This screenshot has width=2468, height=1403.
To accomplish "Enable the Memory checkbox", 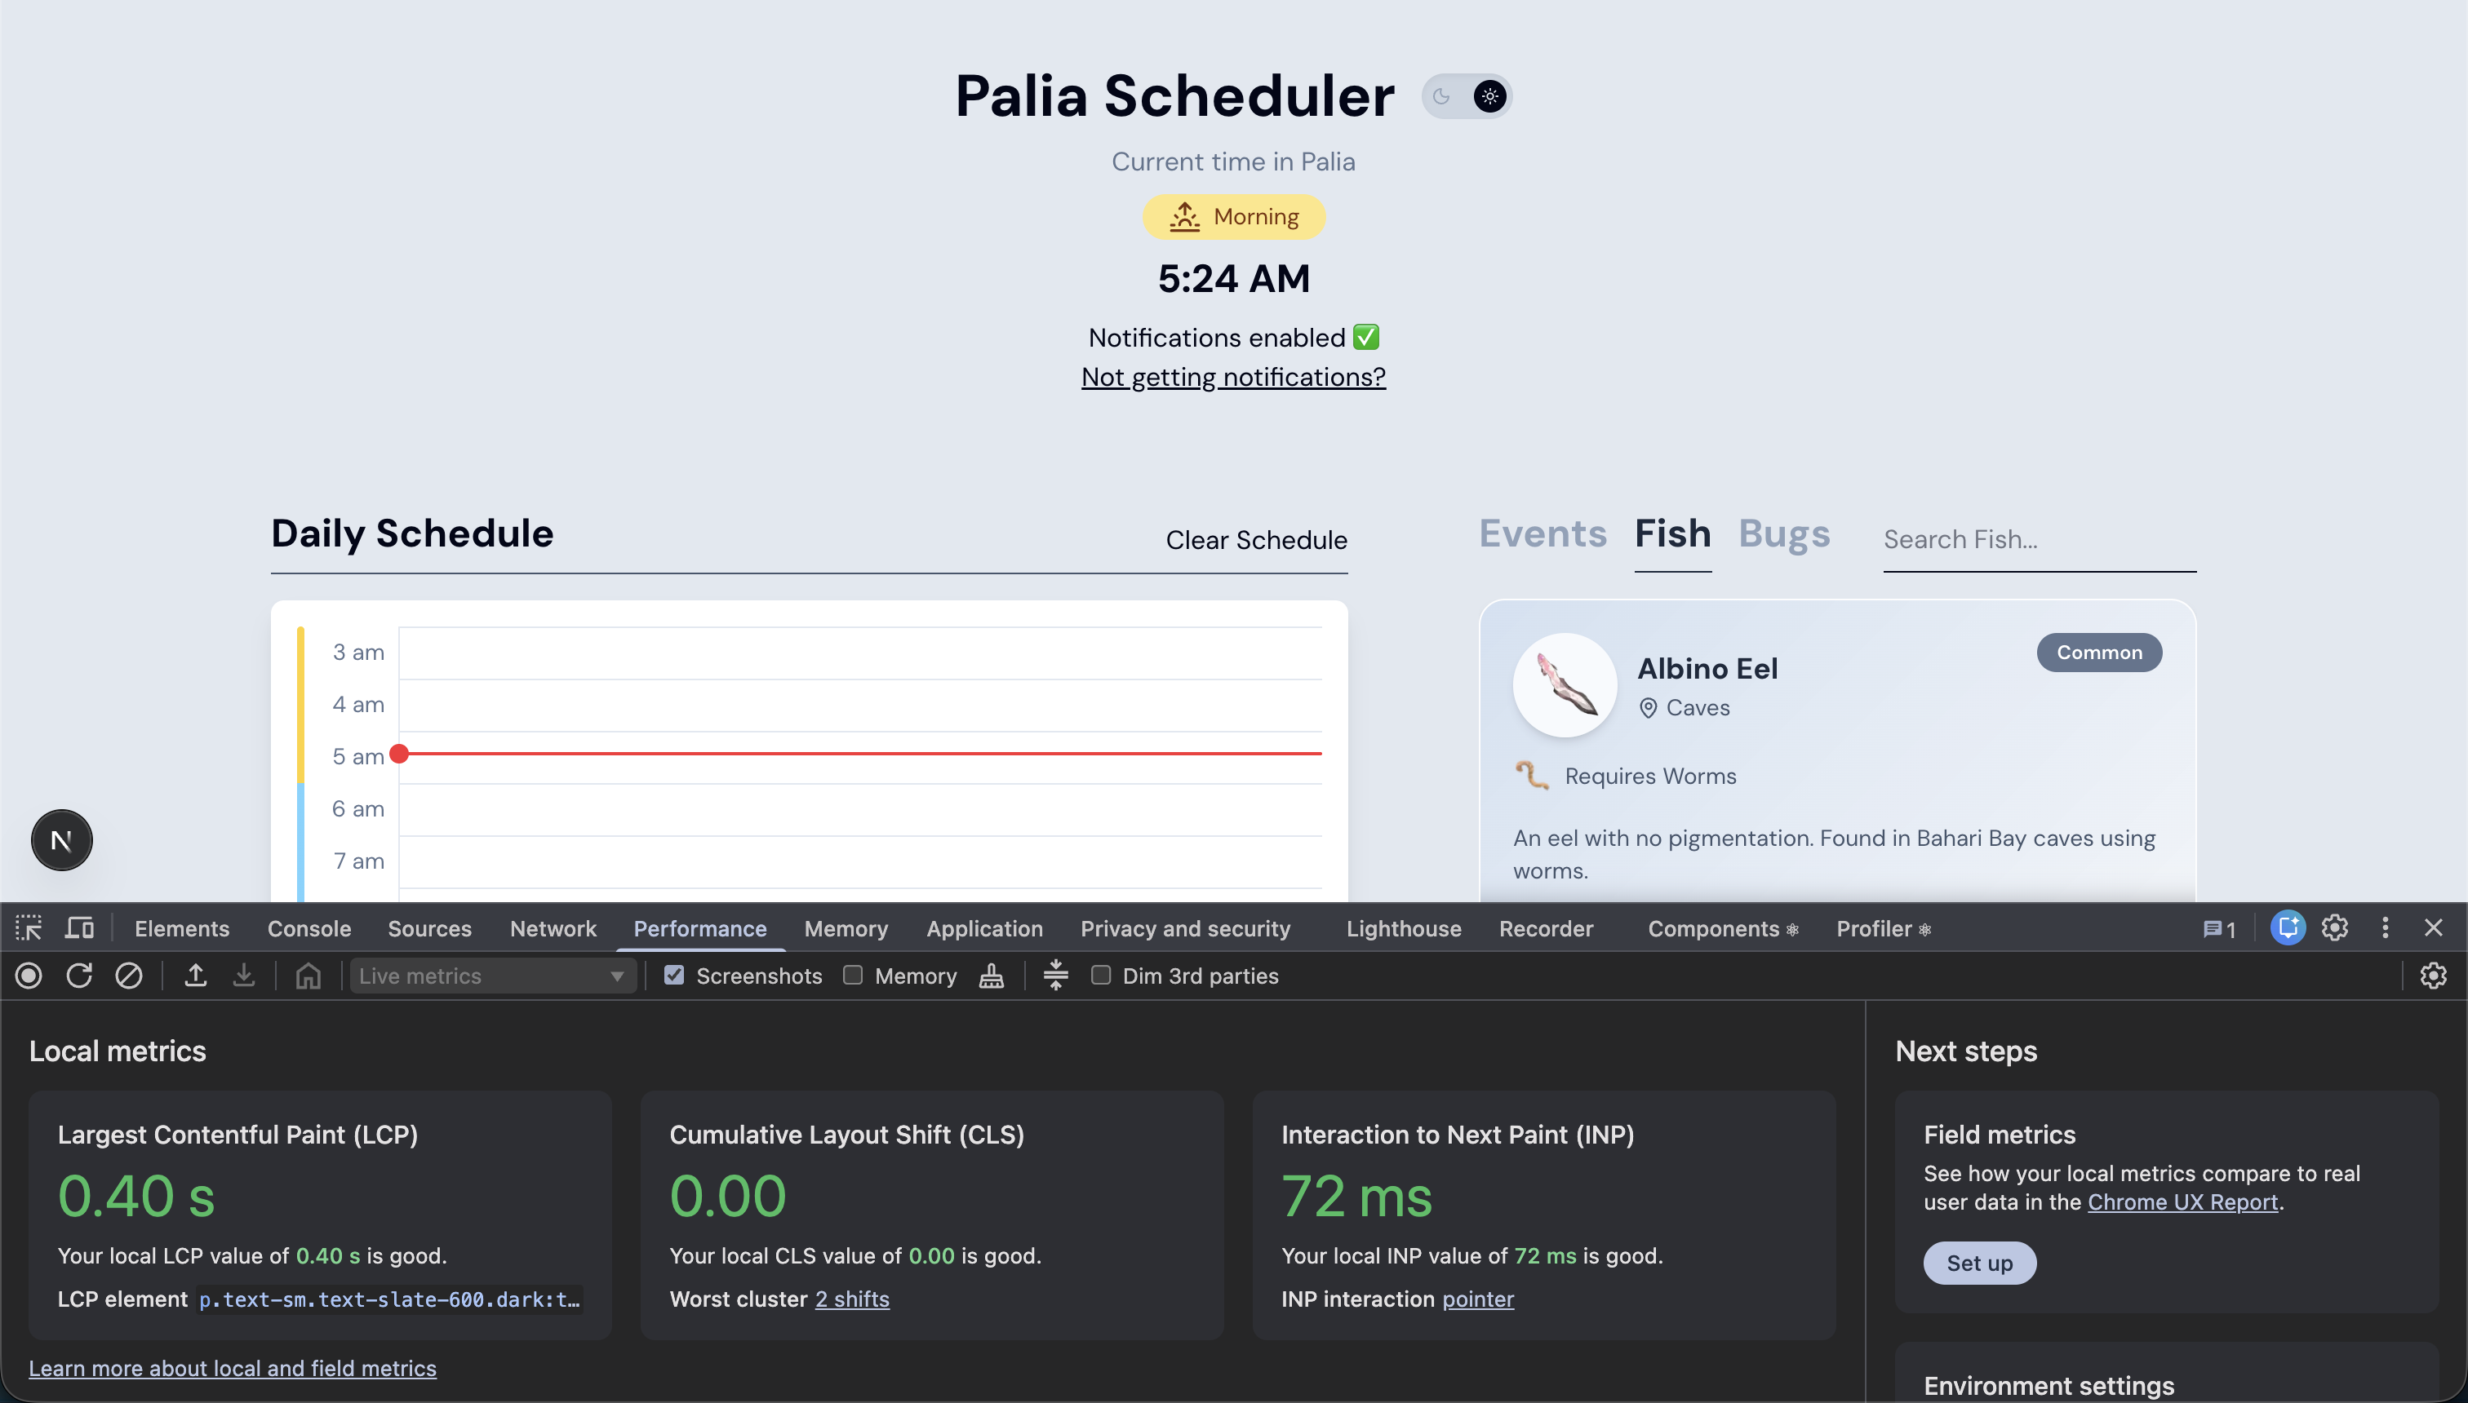I will (852, 975).
